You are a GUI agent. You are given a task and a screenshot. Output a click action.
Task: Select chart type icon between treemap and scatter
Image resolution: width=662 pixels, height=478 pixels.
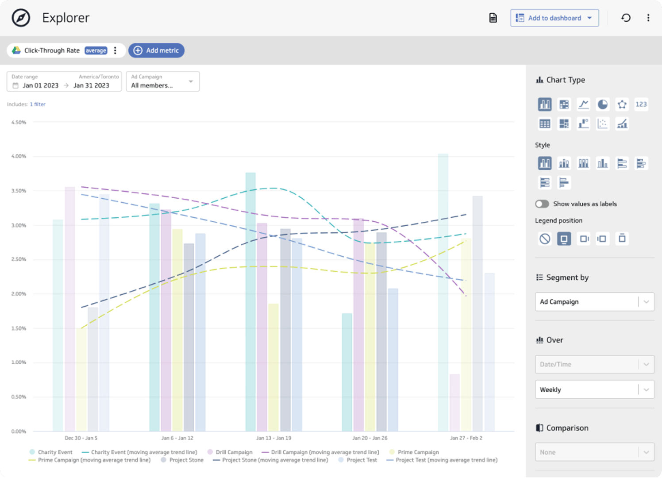(583, 124)
